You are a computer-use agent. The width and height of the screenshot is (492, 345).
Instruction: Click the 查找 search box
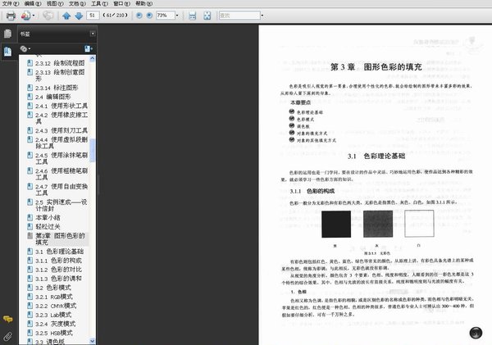(x=238, y=16)
